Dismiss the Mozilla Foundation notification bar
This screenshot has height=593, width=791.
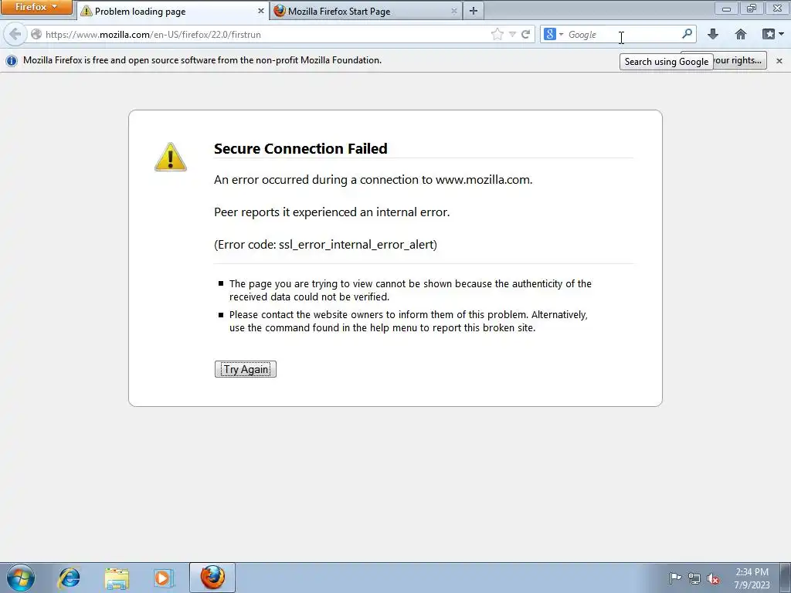779,60
